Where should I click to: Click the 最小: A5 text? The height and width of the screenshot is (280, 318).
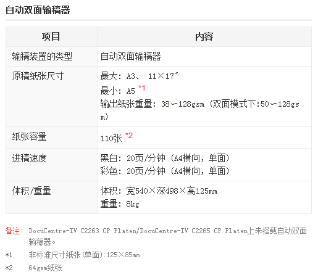click(118, 91)
